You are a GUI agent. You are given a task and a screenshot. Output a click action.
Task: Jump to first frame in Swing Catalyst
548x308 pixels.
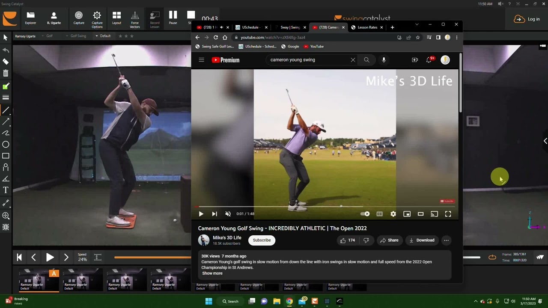coord(19,257)
